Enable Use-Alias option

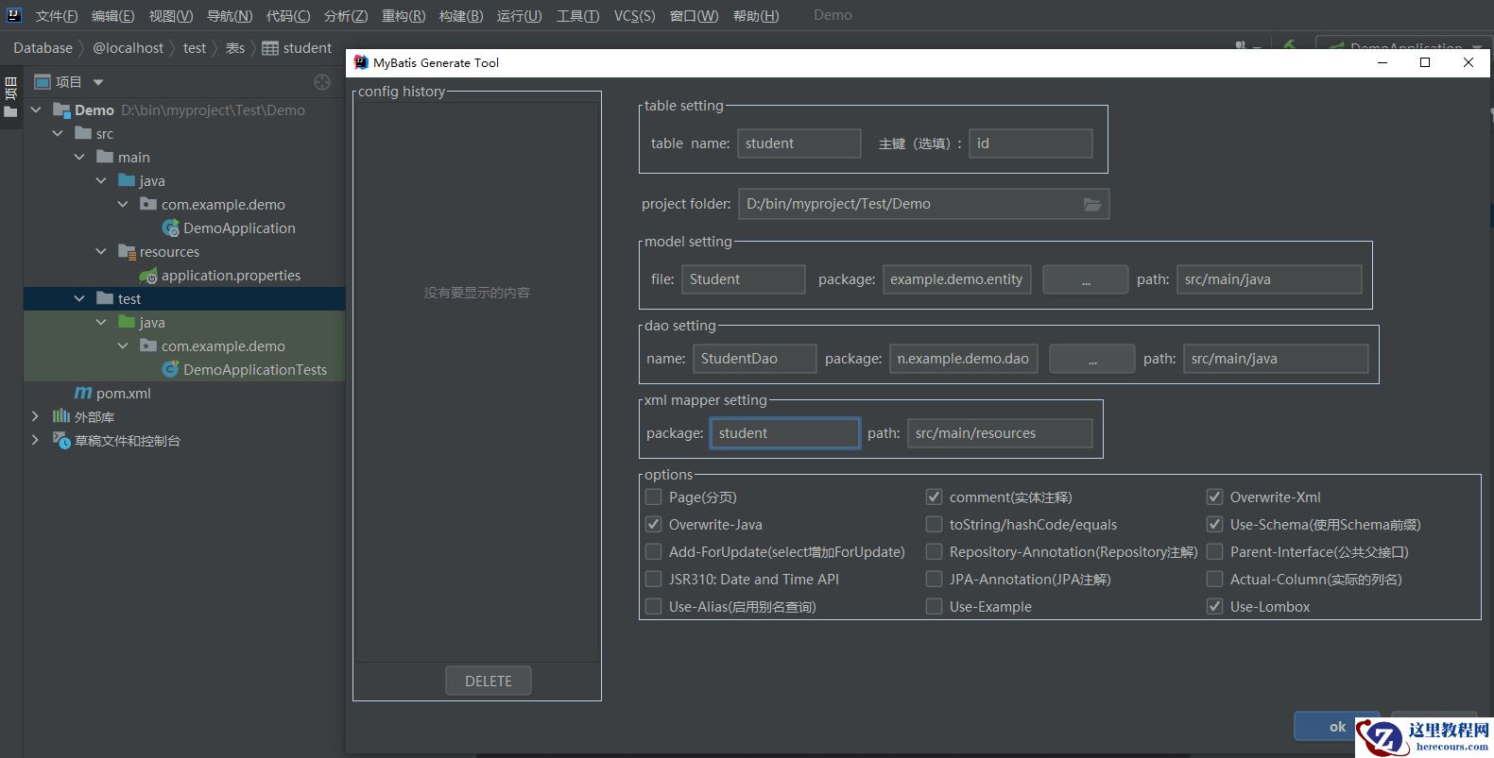point(653,606)
